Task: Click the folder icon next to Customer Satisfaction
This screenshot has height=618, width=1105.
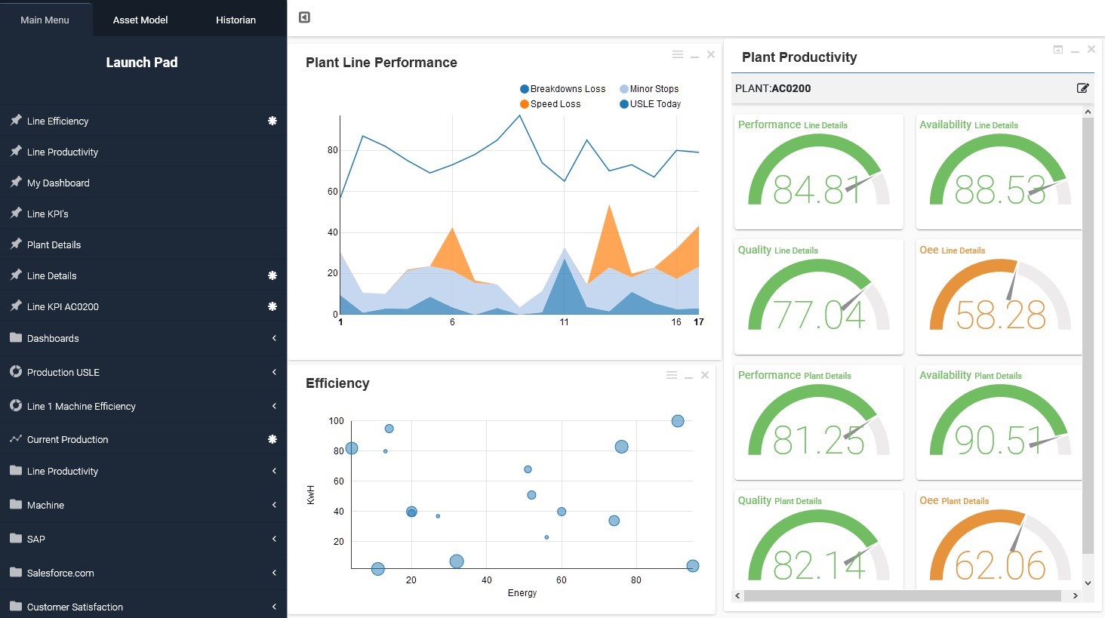Action: tap(16, 606)
